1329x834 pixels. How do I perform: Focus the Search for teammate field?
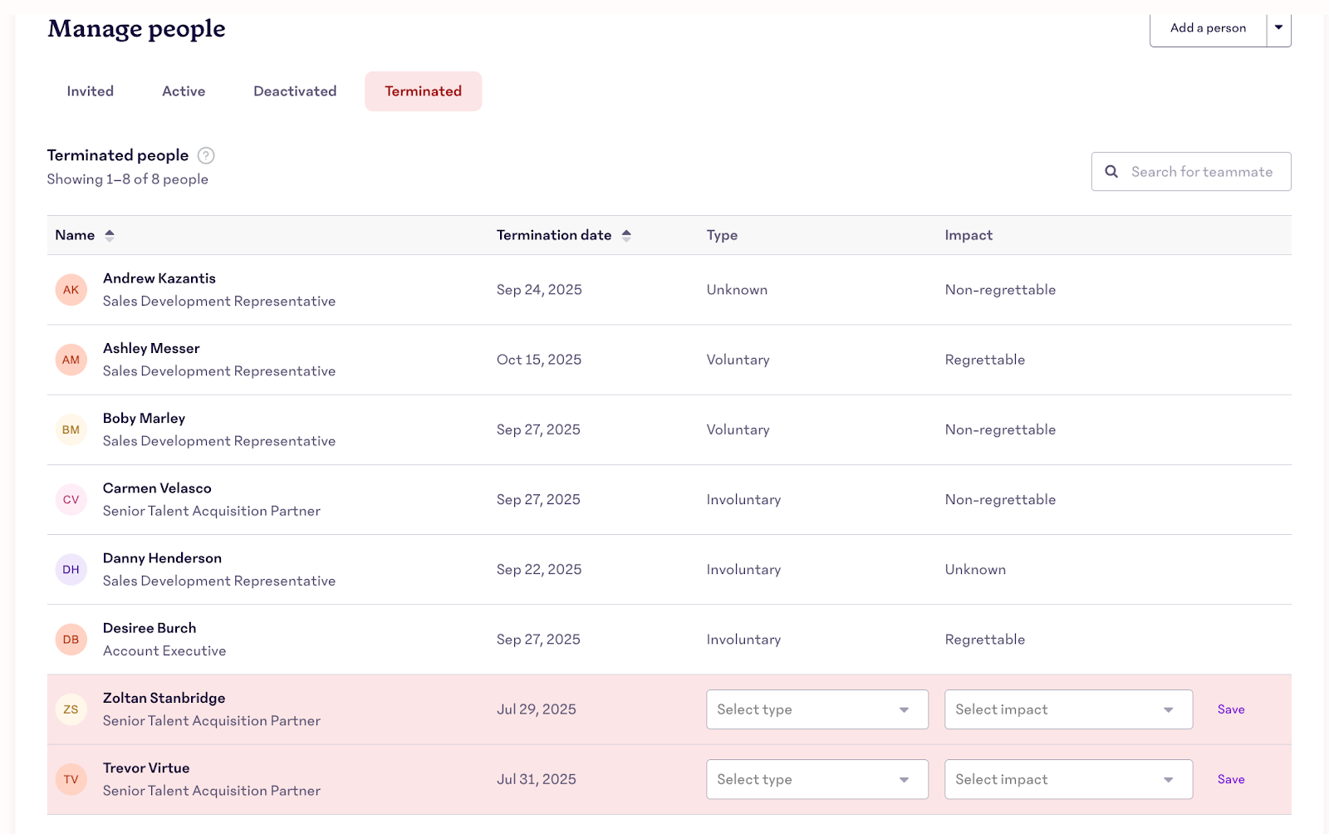click(1201, 172)
